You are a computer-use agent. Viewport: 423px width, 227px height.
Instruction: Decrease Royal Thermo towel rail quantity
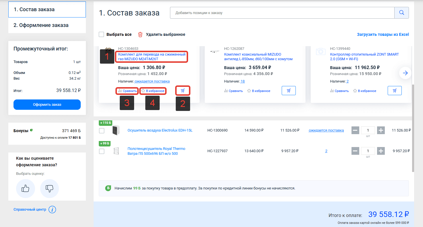pyautogui.click(x=355, y=151)
